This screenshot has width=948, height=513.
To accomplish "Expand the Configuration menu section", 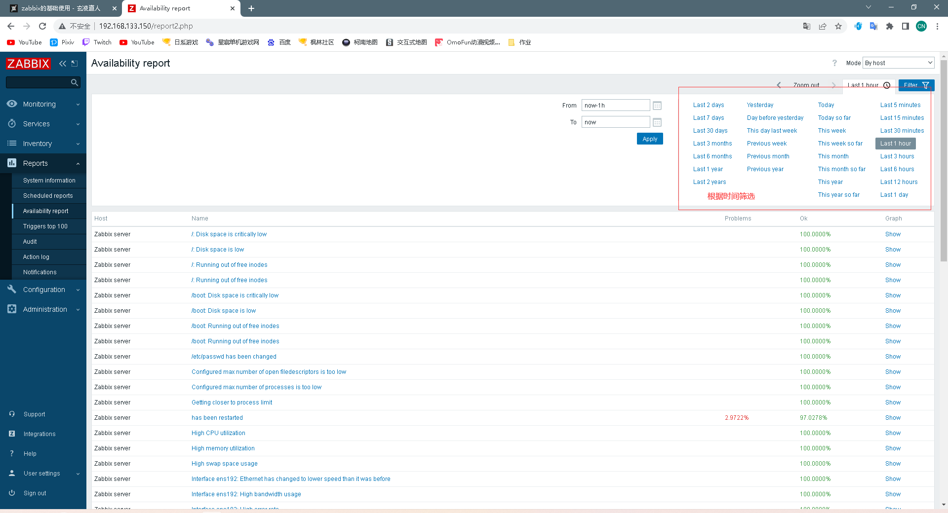I will pyautogui.click(x=78, y=290).
